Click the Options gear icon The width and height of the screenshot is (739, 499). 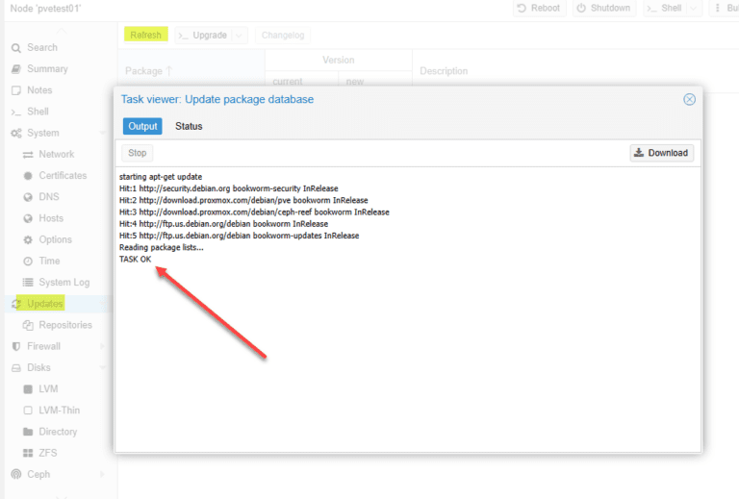[x=28, y=239]
